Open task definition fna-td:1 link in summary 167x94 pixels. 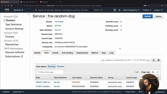(x=58, y=30)
